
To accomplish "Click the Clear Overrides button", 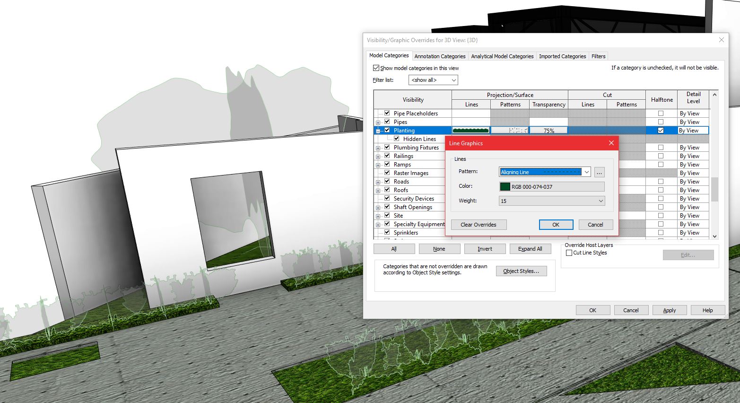I will 478,224.
